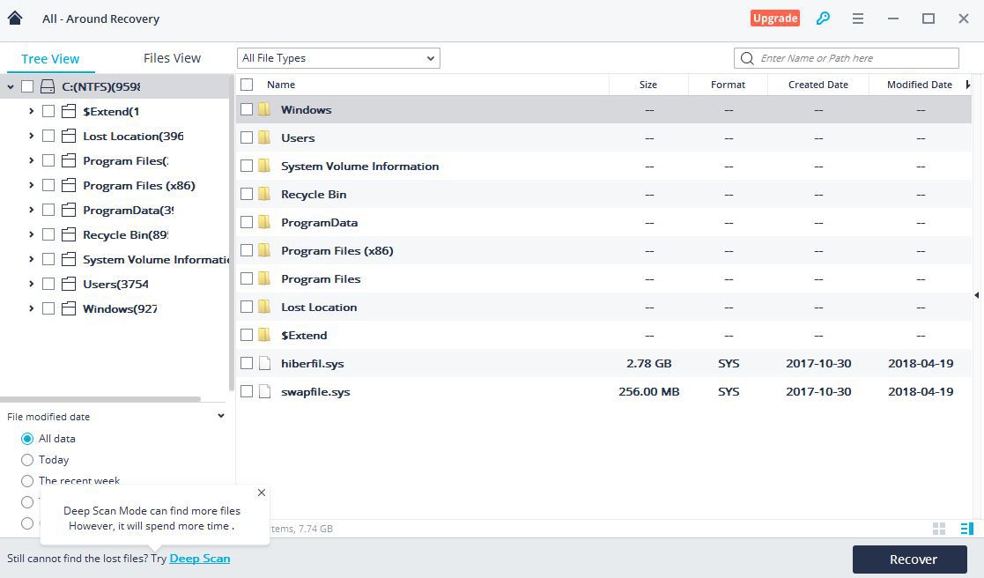The image size is (984, 578).
Task: Click the Recover button
Action: click(x=913, y=559)
